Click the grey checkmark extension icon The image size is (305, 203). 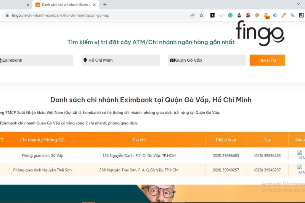click(221, 15)
